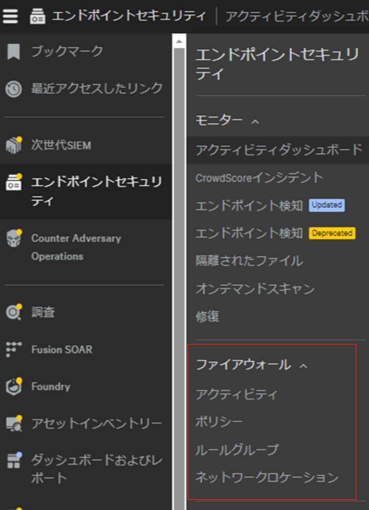This screenshot has height=510, width=369.
Task: Click the recent links clock icon
Action: click(13, 89)
